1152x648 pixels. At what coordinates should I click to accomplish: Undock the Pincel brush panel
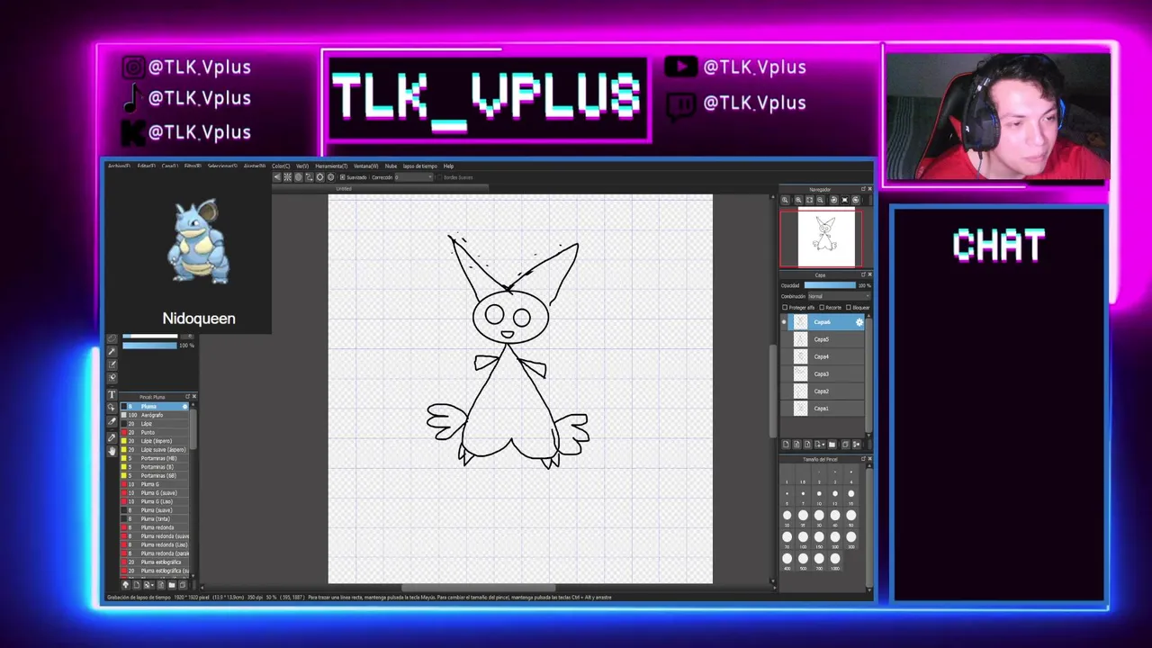click(187, 396)
